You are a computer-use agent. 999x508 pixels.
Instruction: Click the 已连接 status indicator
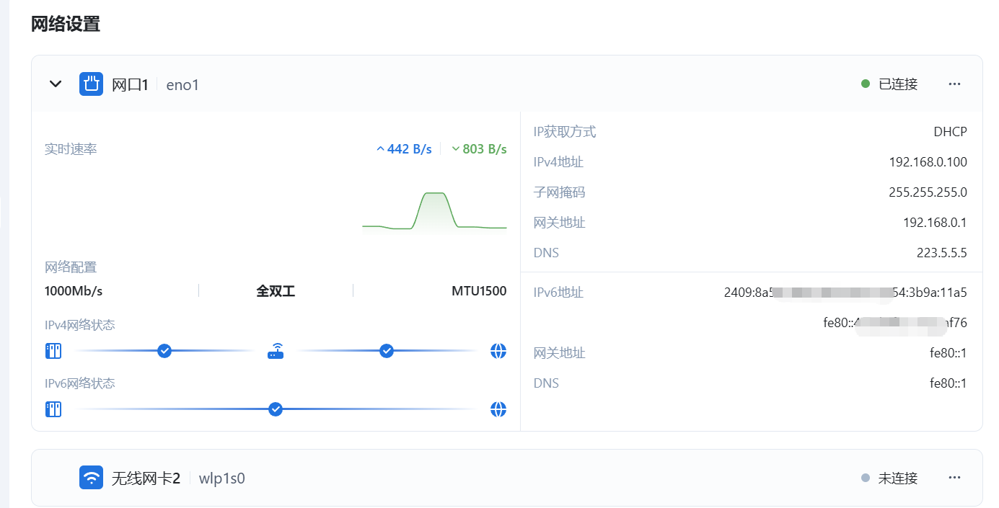click(x=890, y=84)
